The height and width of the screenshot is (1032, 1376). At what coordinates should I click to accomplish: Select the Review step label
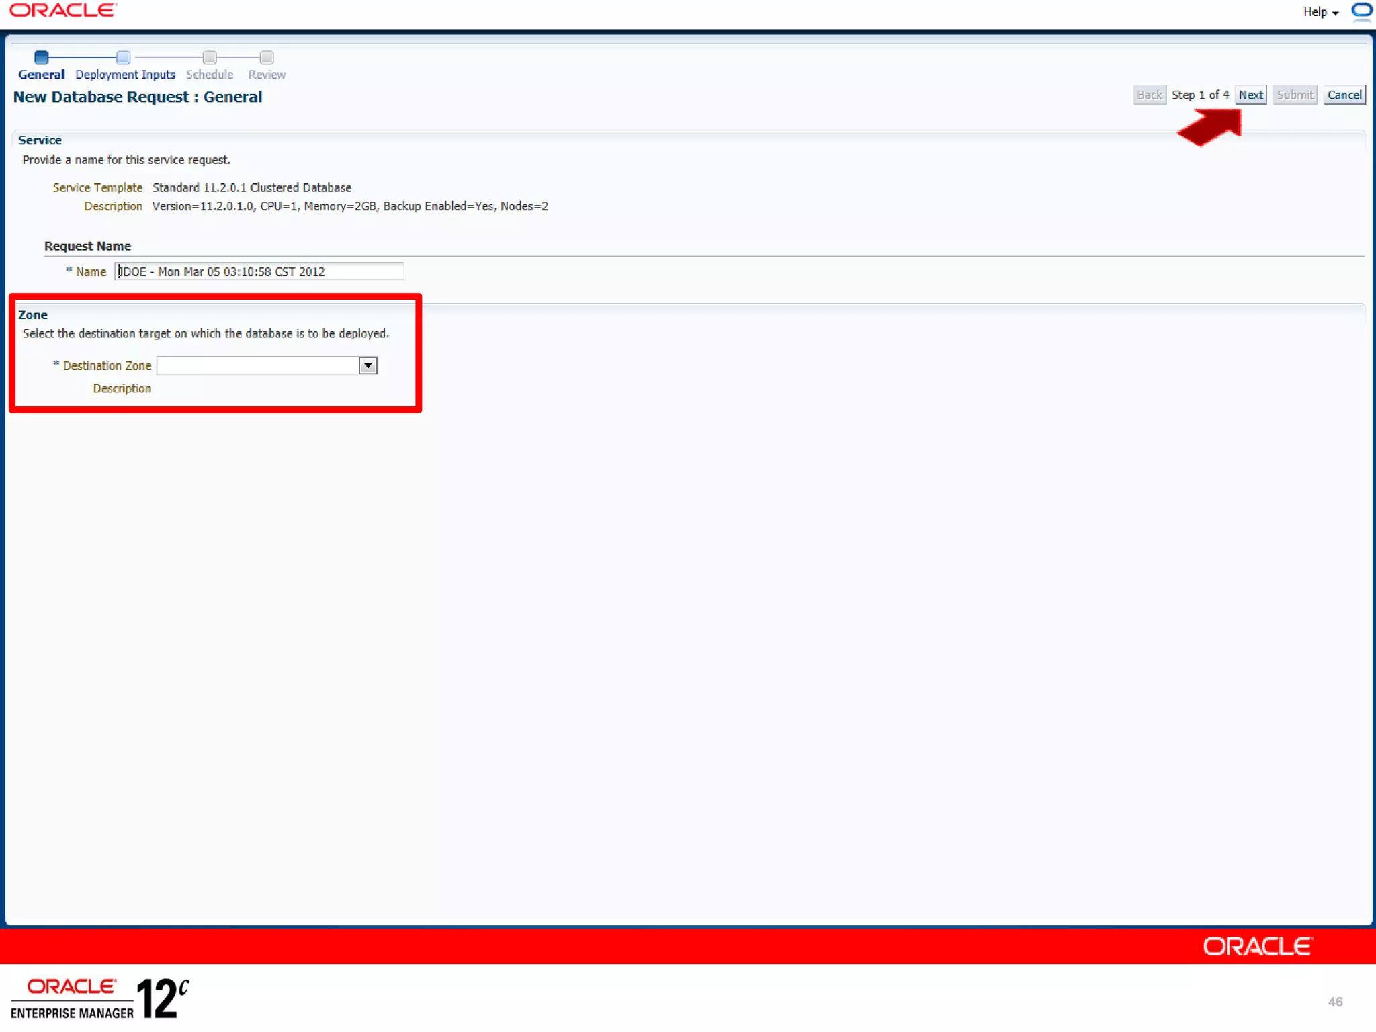pyautogui.click(x=267, y=75)
